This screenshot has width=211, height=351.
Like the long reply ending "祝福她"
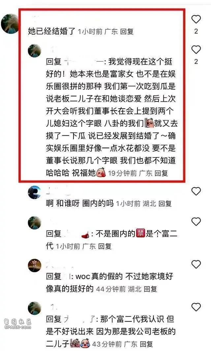(196, 50)
